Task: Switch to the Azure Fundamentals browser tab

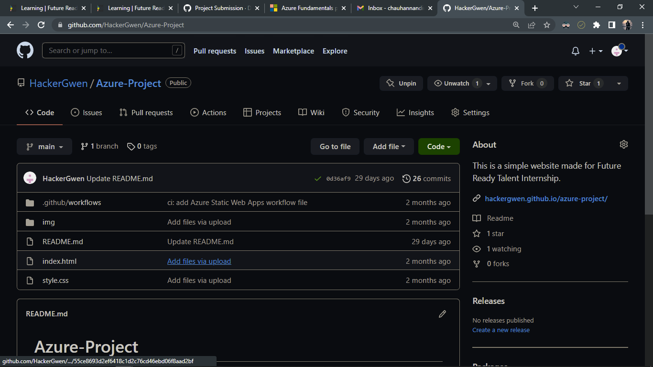Action: coord(308,8)
